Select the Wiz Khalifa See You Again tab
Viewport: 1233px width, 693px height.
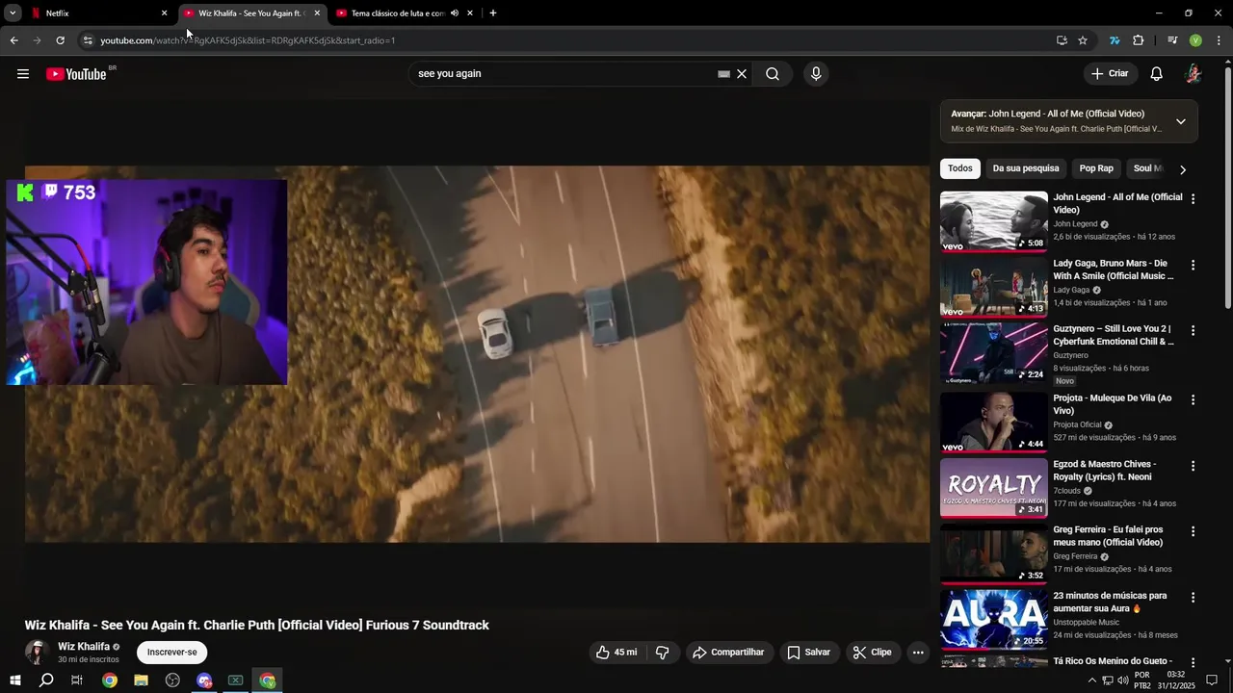(252, 13)
